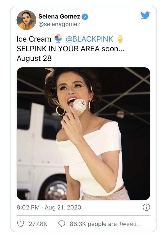Open the 86.3K people are Tweeting link
Screen dimensions: 167x235
point(105,224)
